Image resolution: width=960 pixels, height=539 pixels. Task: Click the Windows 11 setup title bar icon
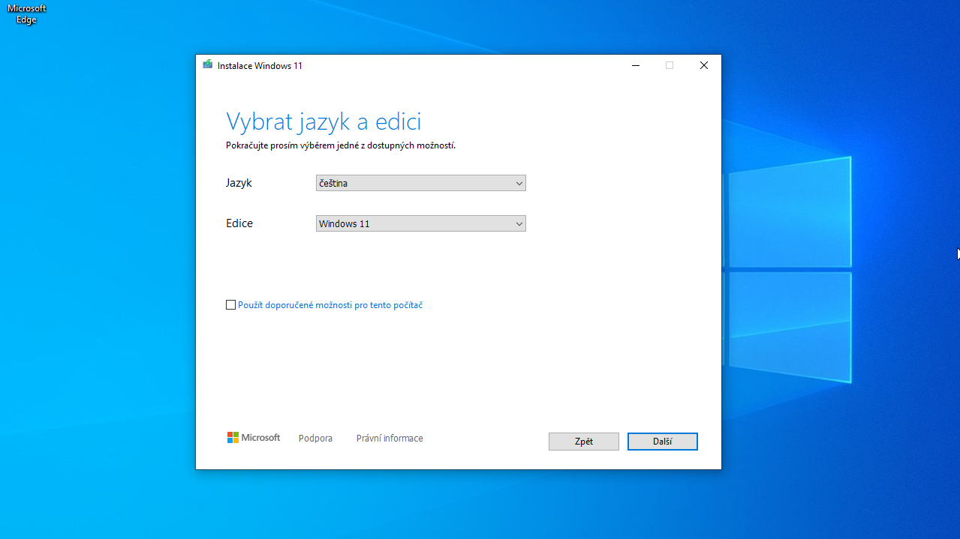click(x=208, y=65)
